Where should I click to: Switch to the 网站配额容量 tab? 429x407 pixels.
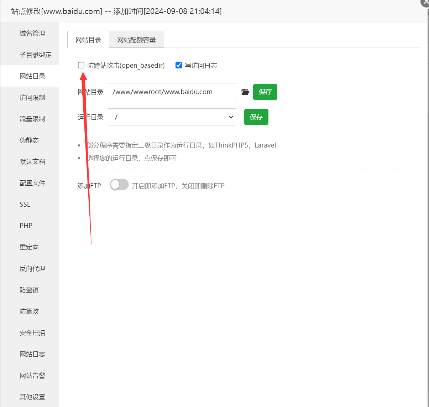coord(136,40)
